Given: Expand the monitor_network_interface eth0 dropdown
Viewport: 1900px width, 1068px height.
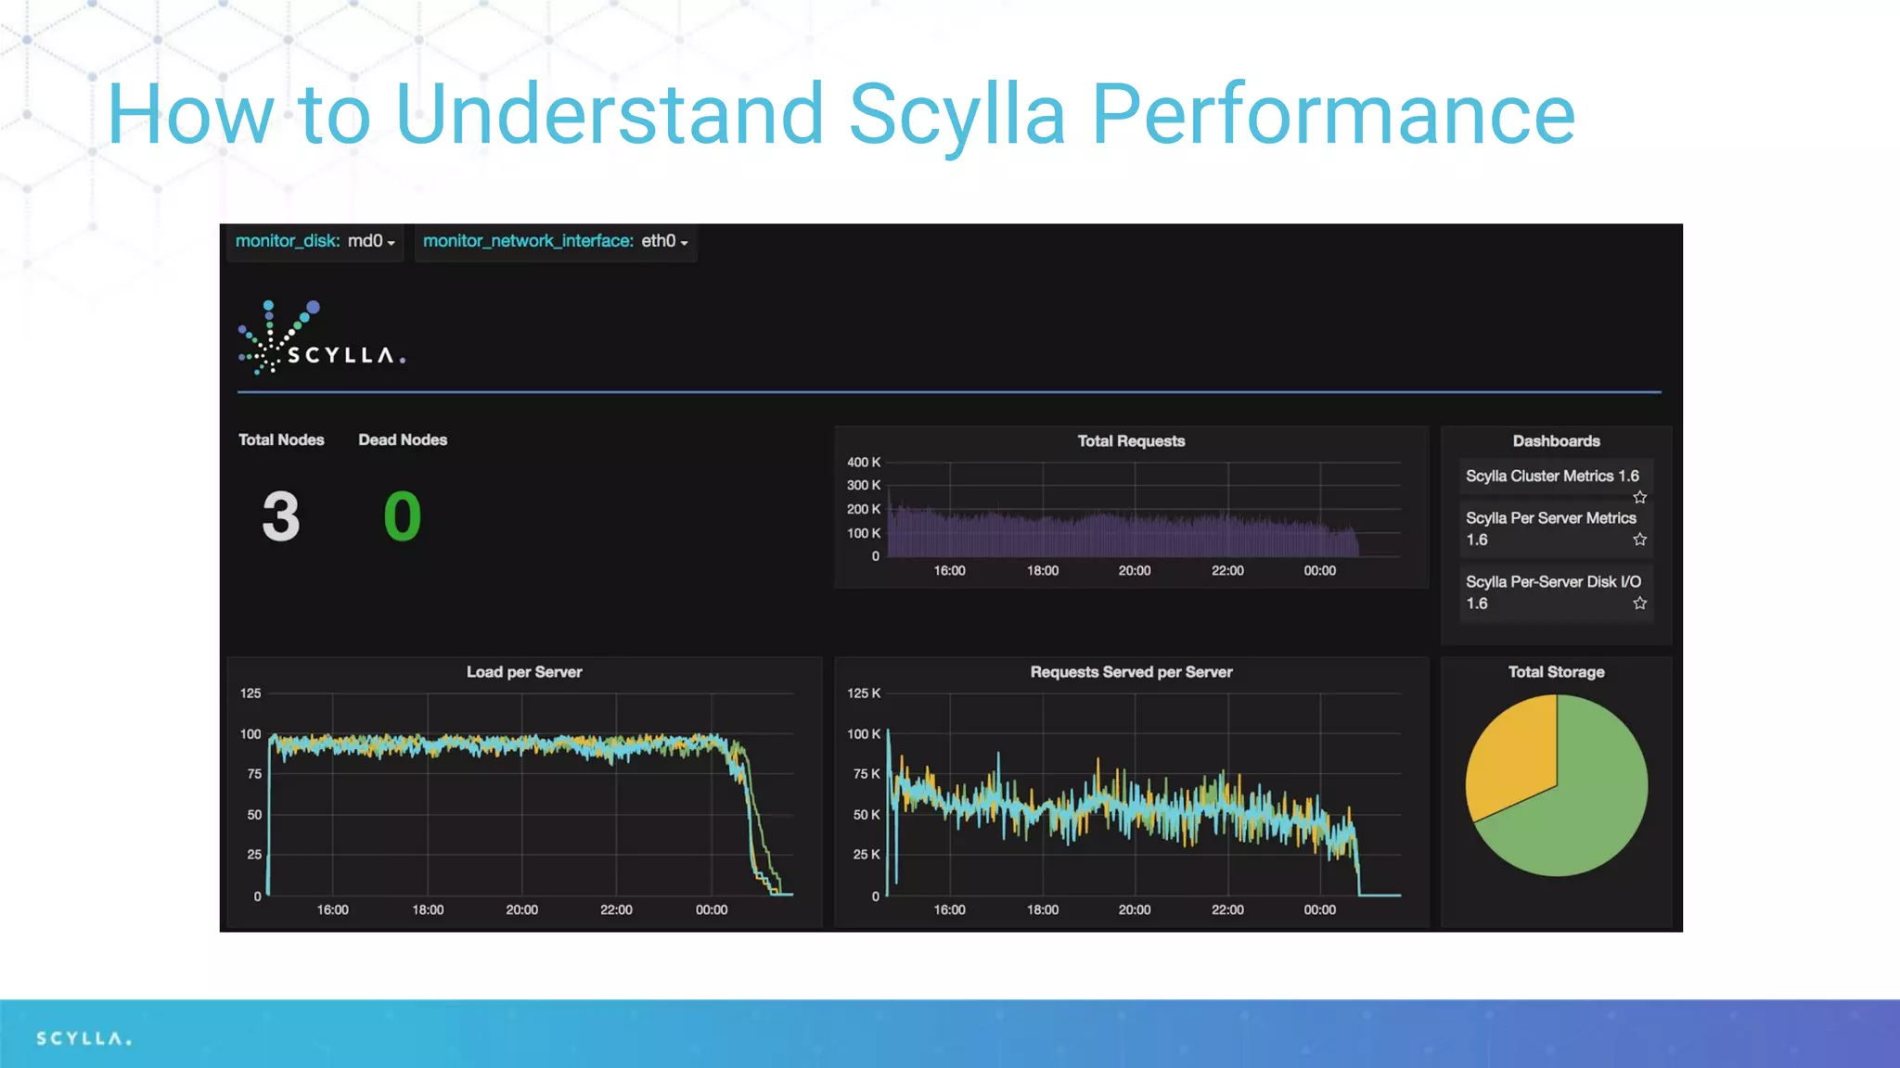Looking at the screenshot, I should pos(662,241).
